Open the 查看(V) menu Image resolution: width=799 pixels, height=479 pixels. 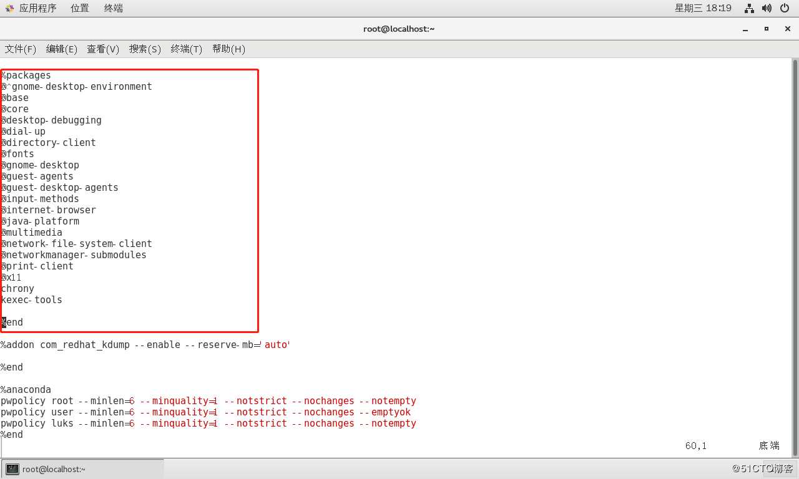point(103,49)
